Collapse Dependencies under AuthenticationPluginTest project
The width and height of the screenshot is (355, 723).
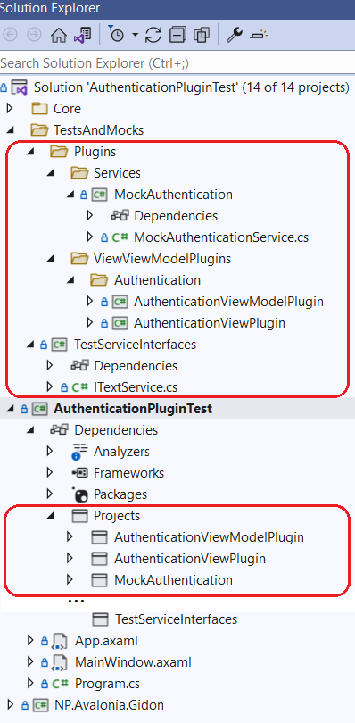(x=30, y=430)
